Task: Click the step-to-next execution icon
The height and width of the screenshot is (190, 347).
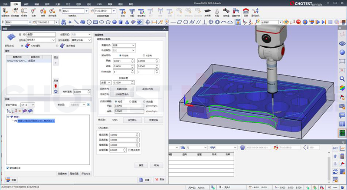Action: pos(324,22)
